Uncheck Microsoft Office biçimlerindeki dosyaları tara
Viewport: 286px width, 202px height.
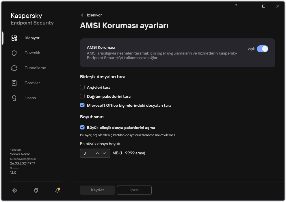[82, 105]
